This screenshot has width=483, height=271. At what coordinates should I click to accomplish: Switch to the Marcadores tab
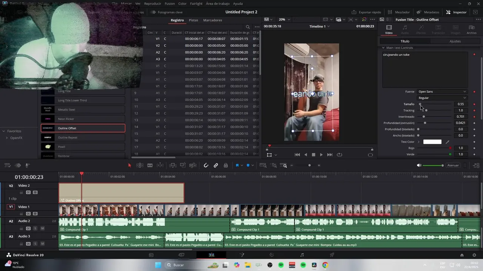[212, 20]
